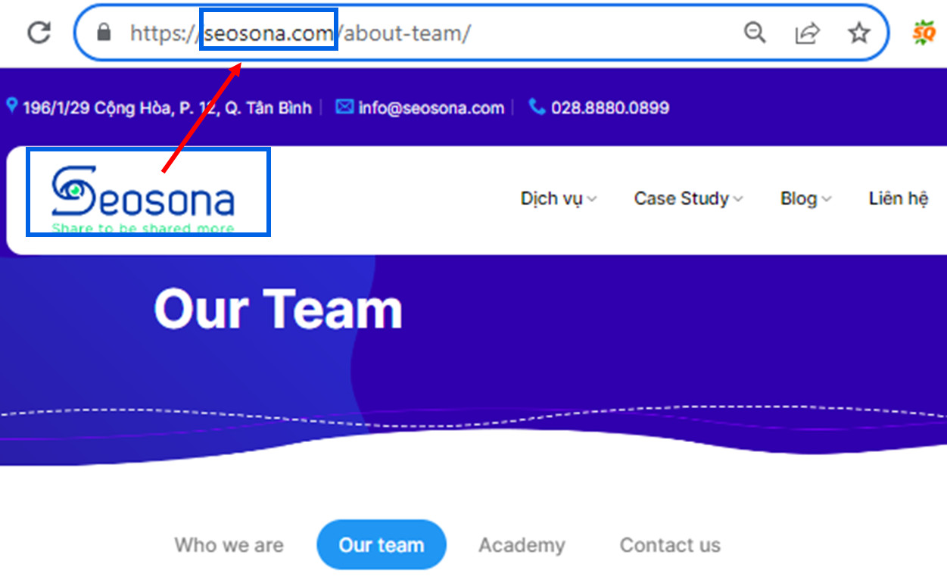This screenshot has width=947, height=586.
Task: Share this page using the share icon
Action: point(807,33)
